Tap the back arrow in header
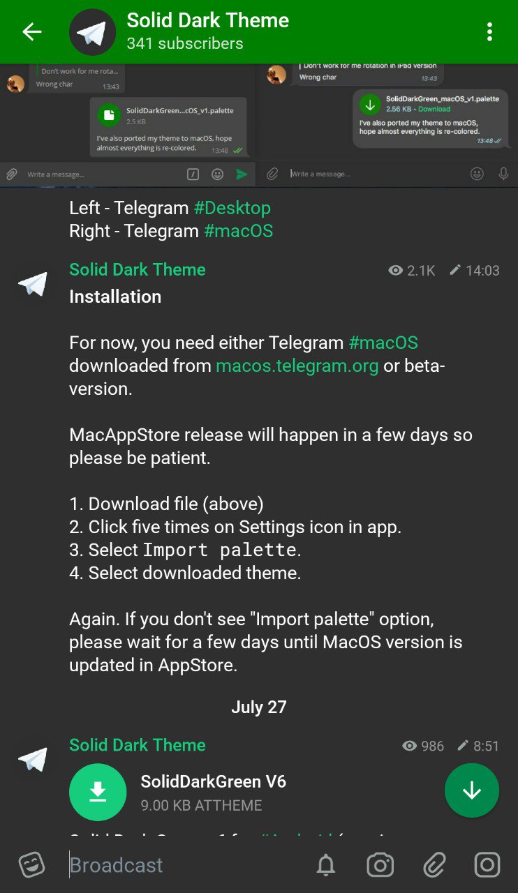 click(32, 32)
